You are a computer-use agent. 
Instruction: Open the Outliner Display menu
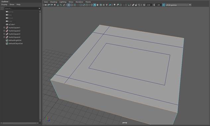pos(4,4)
